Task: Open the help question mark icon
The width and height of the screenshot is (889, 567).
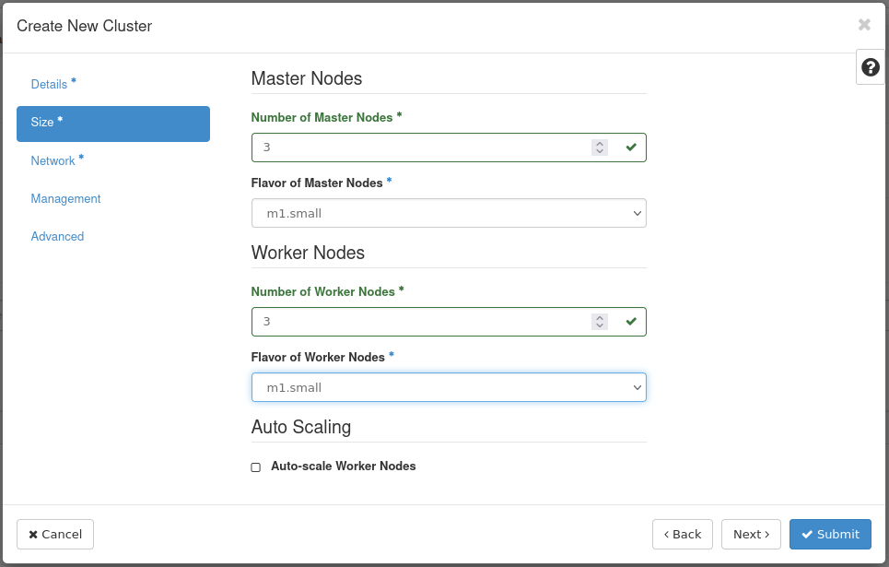Action: [x=870, y=67]
